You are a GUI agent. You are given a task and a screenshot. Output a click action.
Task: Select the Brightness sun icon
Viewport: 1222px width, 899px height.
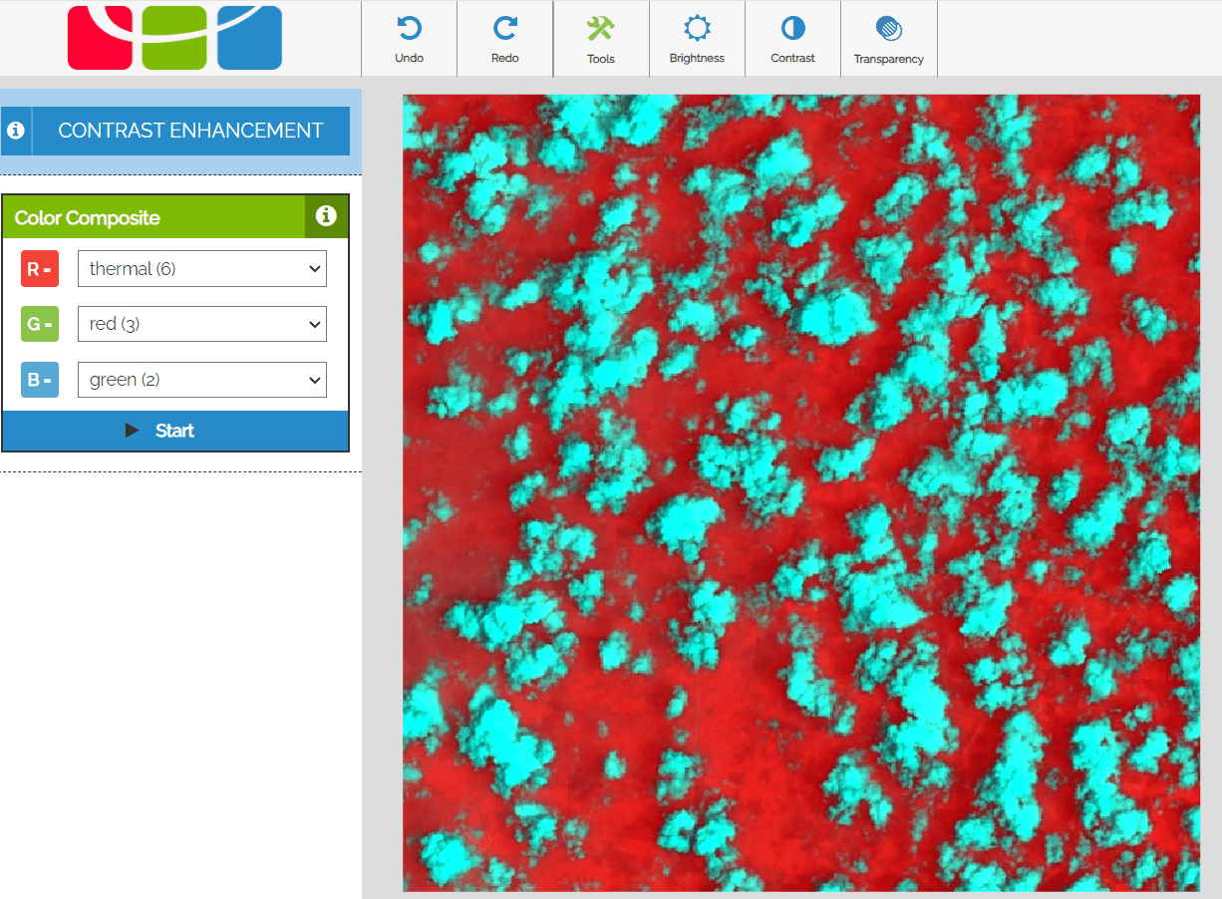(697, 28)
